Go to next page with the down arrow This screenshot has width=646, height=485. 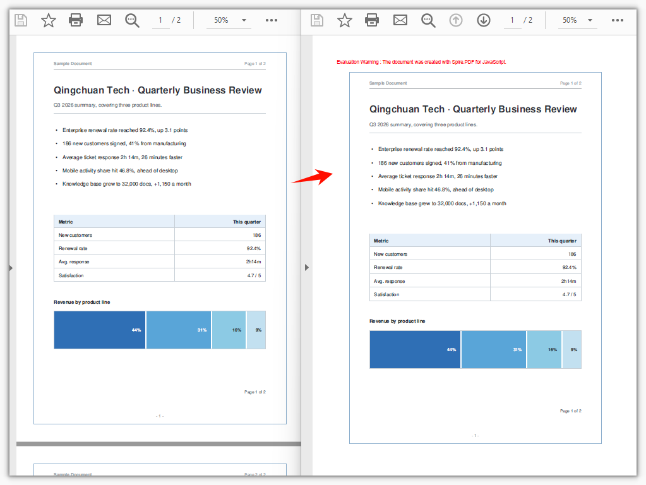click(484, 20)
